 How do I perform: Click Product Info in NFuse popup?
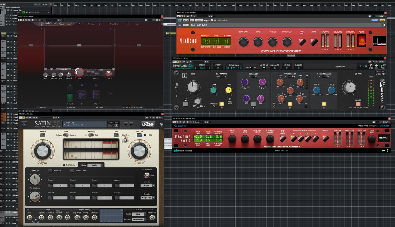click(380, 71)
